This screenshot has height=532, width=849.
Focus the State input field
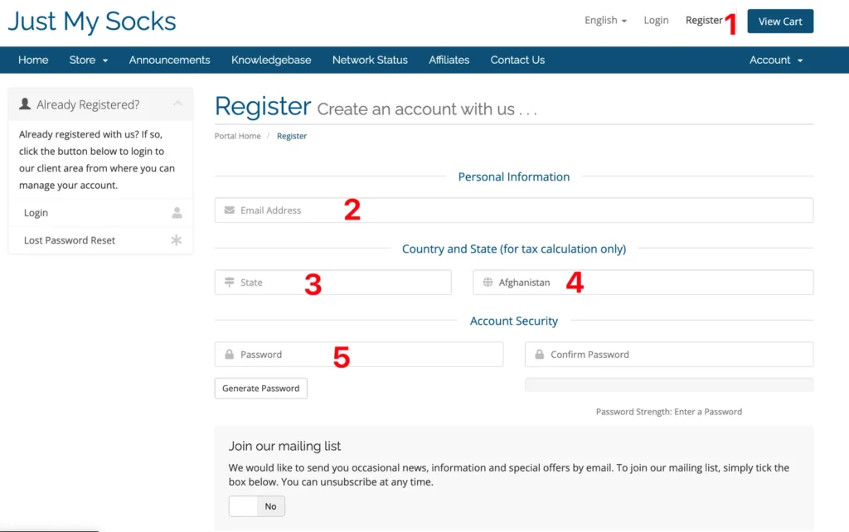click(332, 282)
